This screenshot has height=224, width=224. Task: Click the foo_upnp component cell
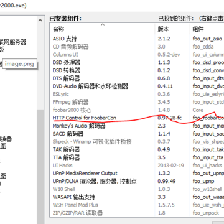tap(203, 182)
